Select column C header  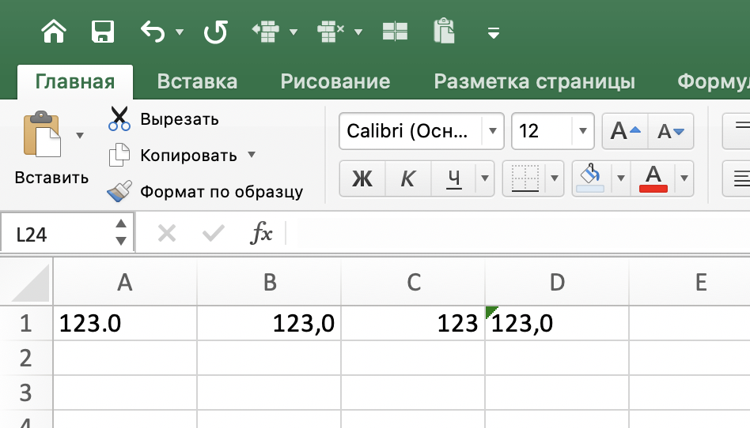tap(414, 283)
